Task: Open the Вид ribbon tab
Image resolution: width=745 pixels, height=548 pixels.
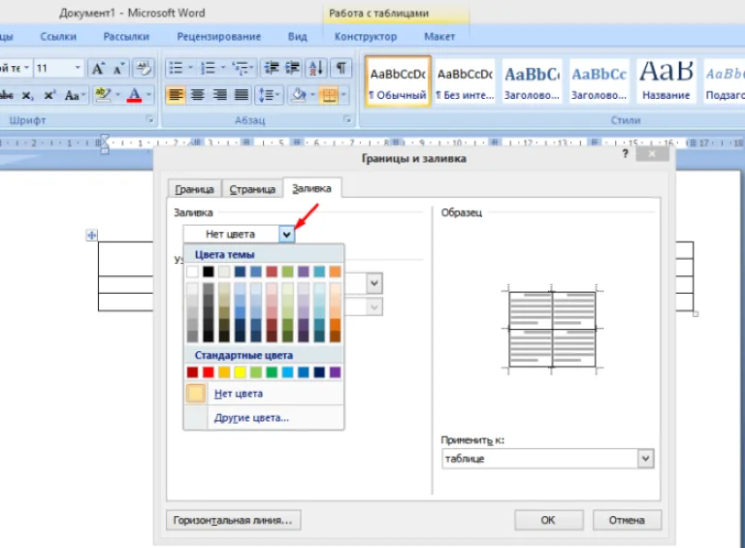Action: (x=298, y=37)
